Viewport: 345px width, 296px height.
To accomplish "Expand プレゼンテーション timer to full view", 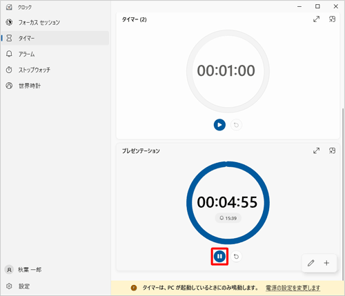I will click(x=317, y=150).
